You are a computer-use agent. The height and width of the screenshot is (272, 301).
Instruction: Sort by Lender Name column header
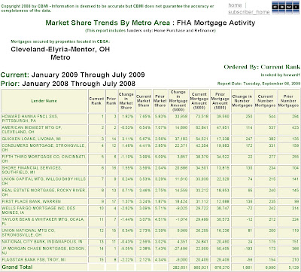44,101
